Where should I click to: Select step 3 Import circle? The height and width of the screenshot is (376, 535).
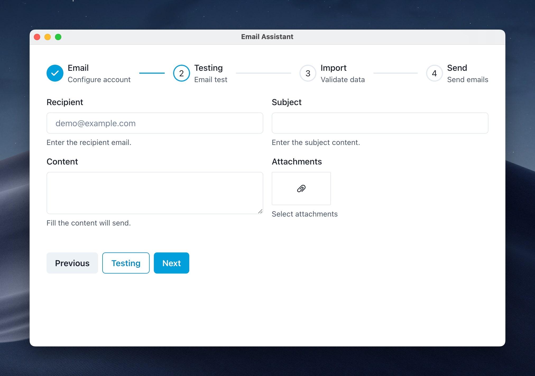pos(308,73)
